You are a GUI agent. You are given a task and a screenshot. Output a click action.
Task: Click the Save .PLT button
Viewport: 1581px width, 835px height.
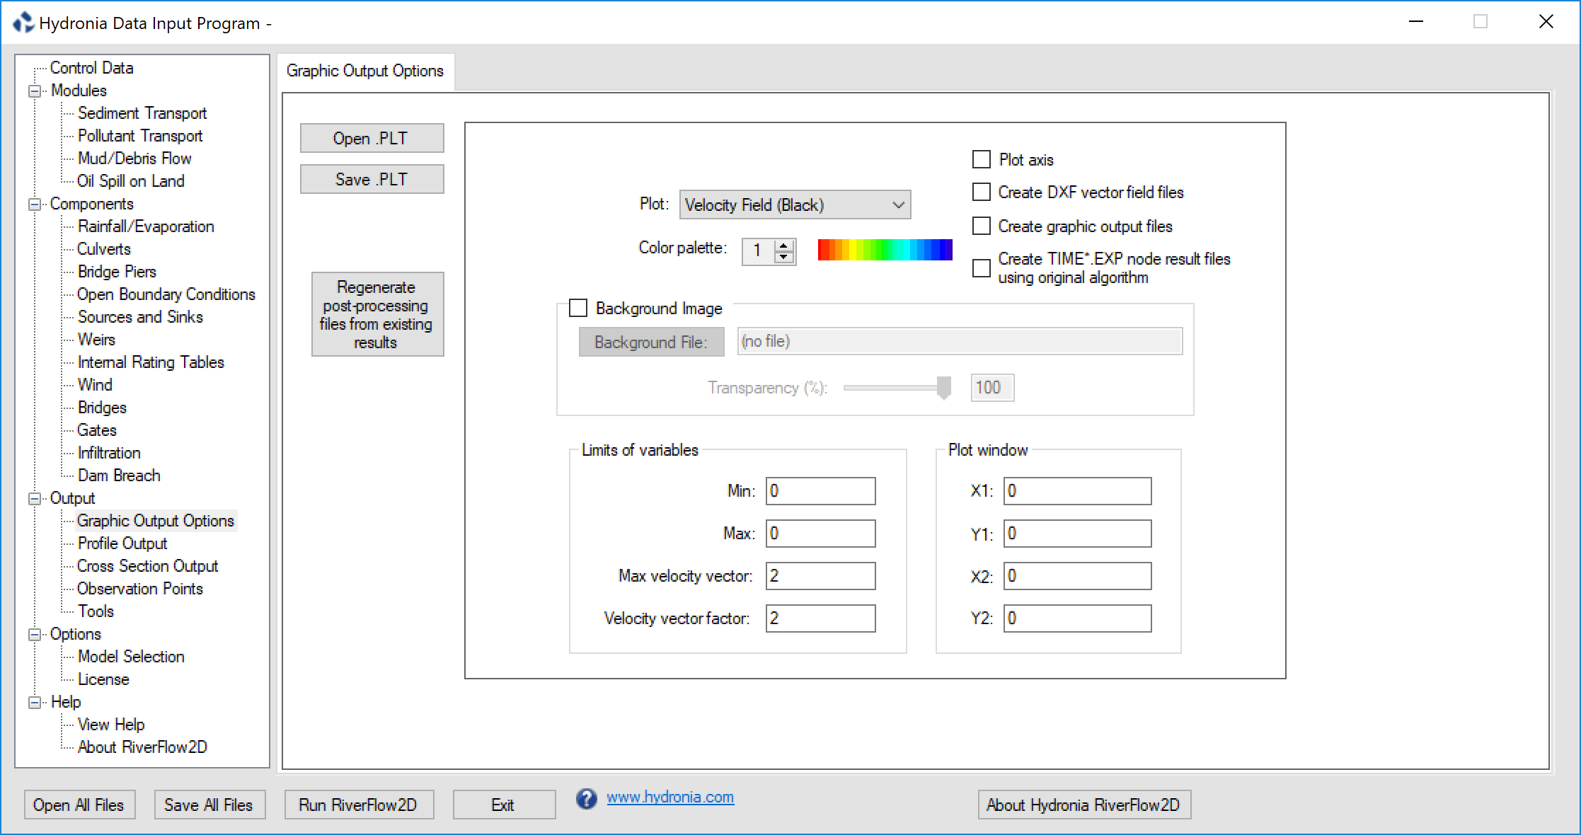coord(372,179)
